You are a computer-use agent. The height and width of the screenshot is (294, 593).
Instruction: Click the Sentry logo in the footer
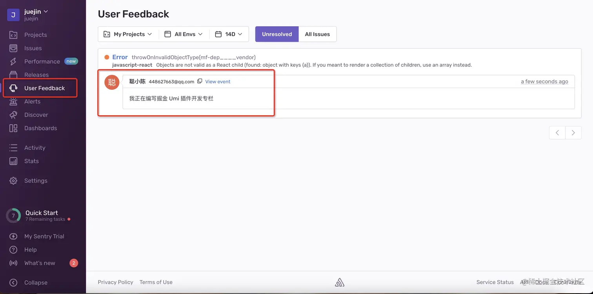[340, 282]
